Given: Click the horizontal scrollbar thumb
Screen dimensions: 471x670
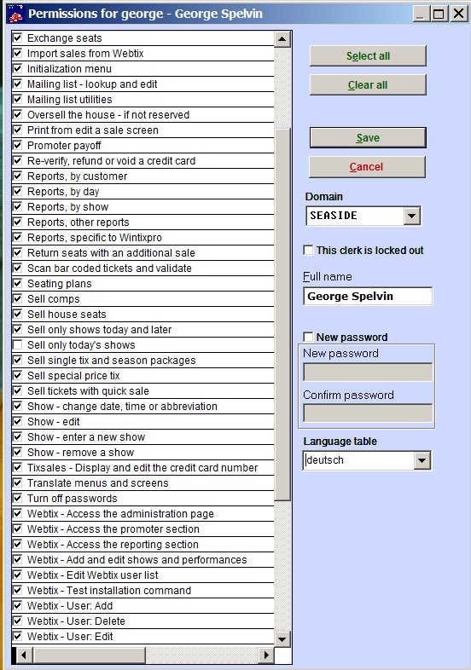Looking at the screenshot, I should click(89, 655).
